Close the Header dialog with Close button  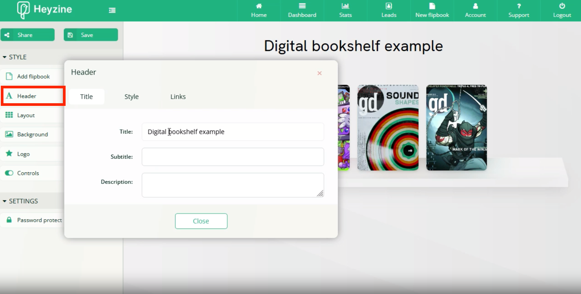click(x=201, y=221)
